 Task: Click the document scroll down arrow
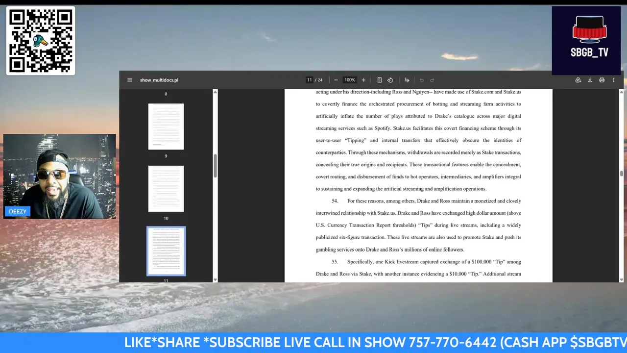622,280
